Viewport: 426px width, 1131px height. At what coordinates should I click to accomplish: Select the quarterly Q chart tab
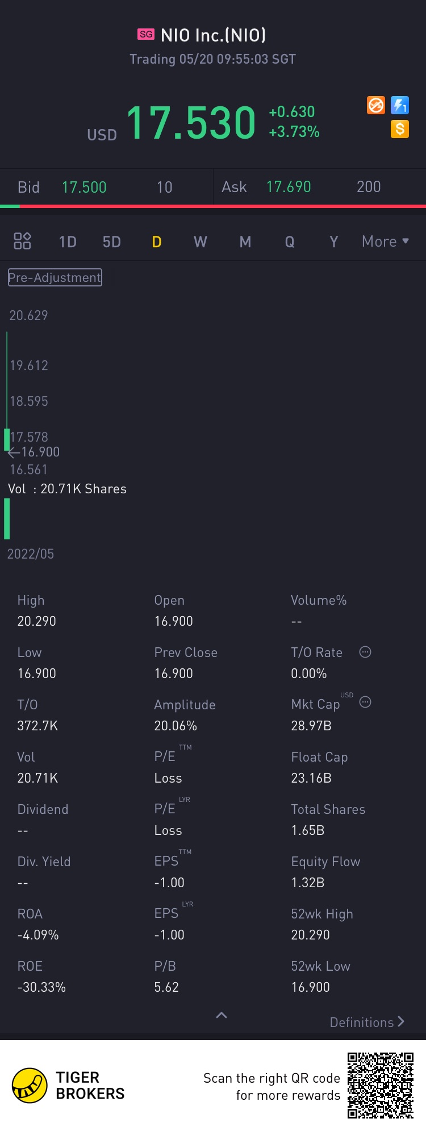[290, 242]
